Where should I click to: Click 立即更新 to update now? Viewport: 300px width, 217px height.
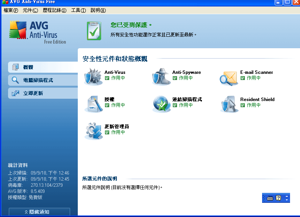(43, 93)
